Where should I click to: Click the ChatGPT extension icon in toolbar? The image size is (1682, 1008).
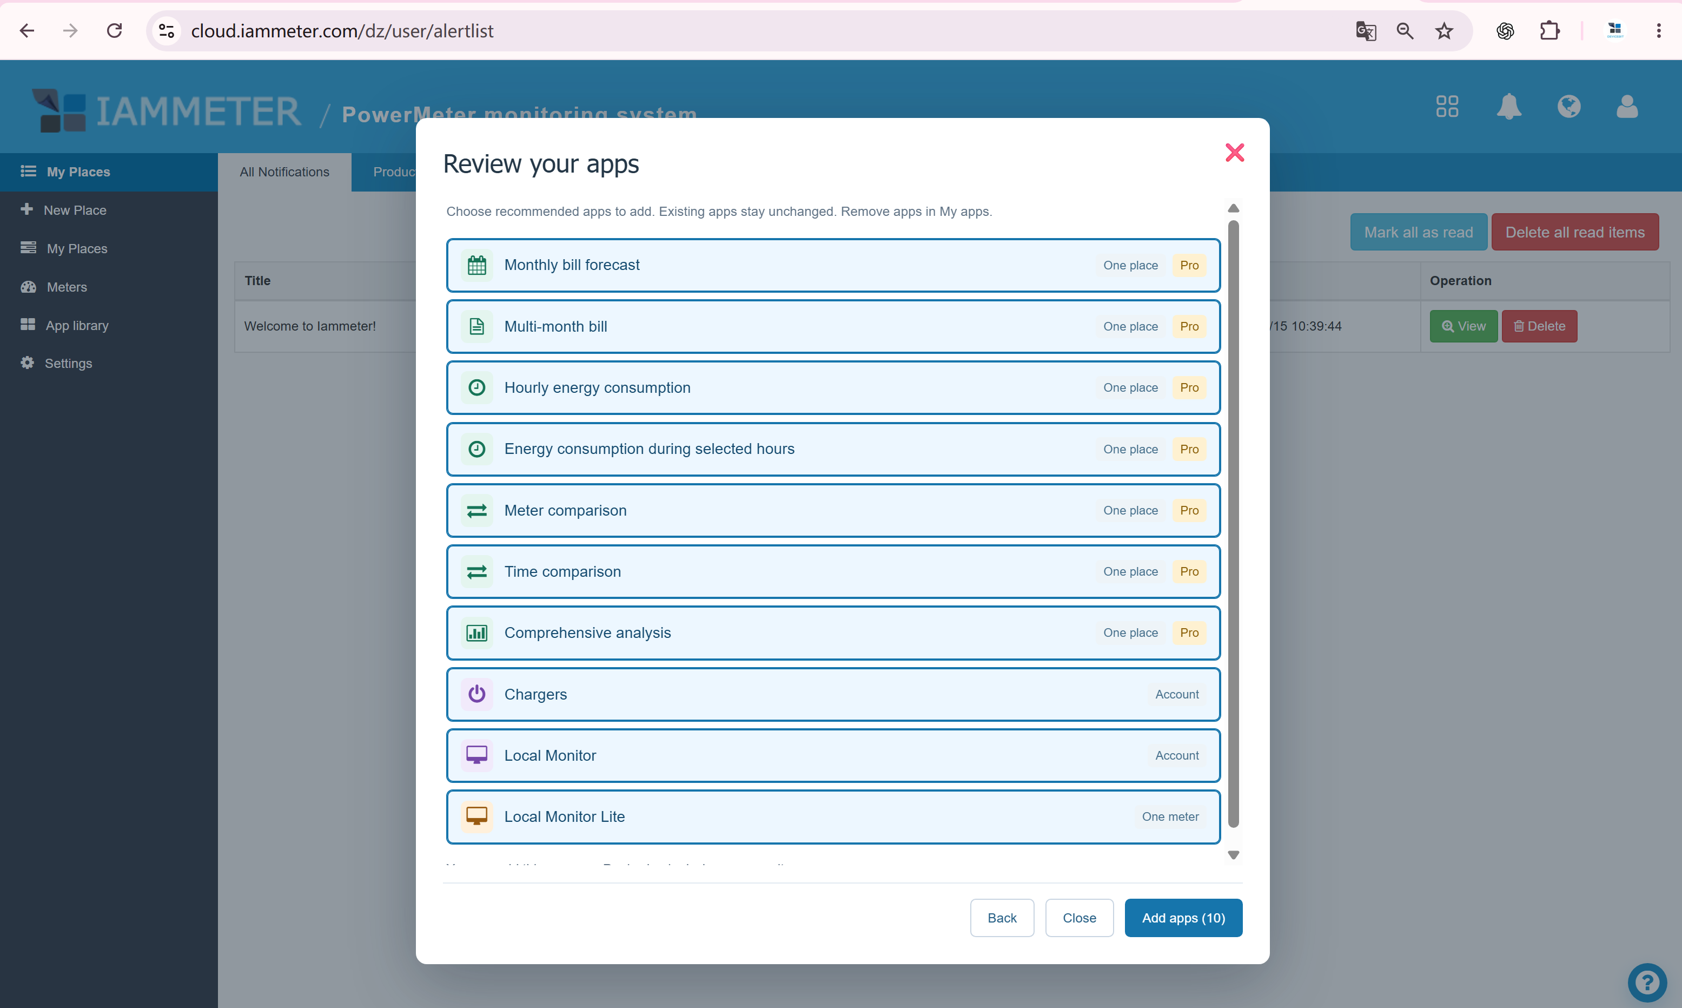coord(1505,30)
